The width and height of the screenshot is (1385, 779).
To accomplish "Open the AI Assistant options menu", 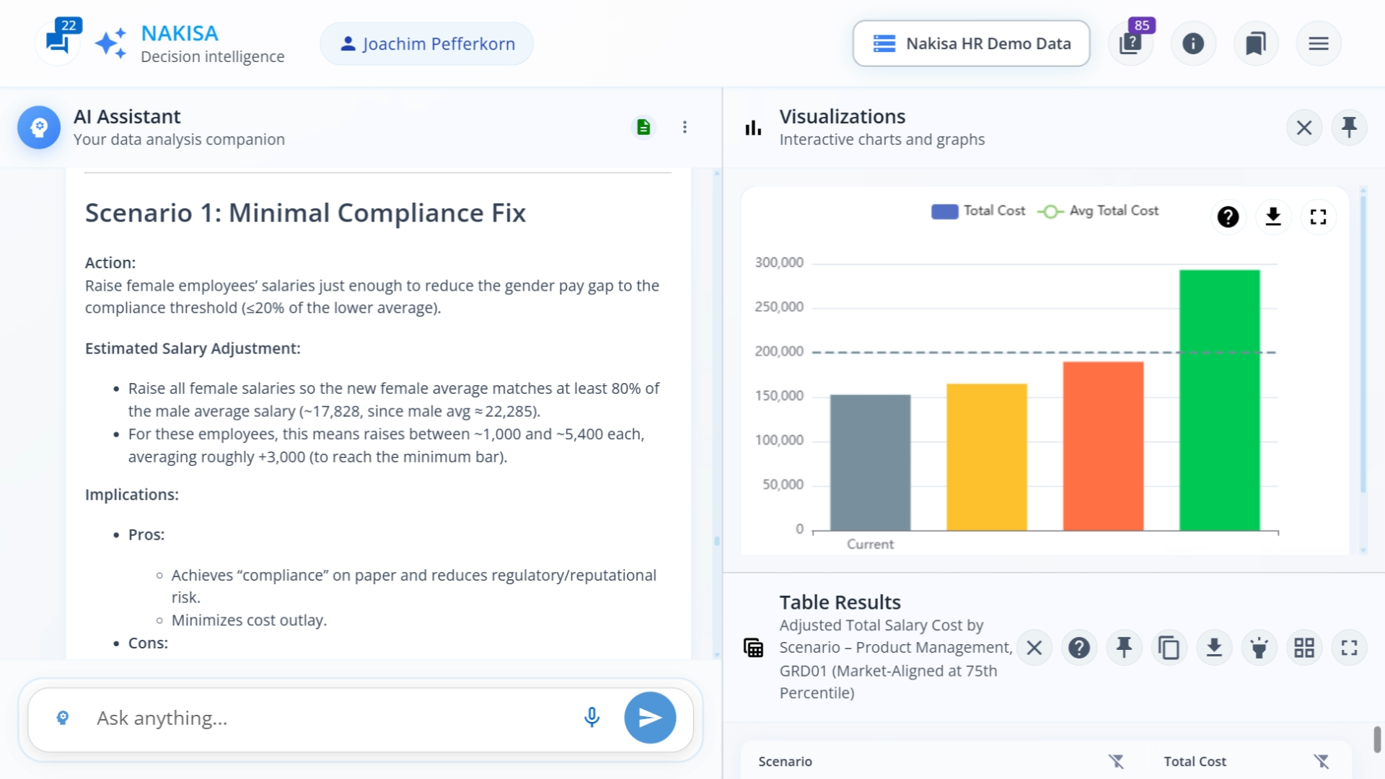I will [x=685, y=127].
